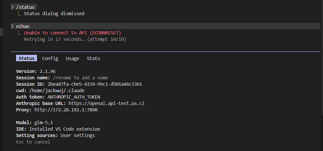Click the Proxy address http://172.28.192.1:7890
323x151 pixels.
[66, 110]
